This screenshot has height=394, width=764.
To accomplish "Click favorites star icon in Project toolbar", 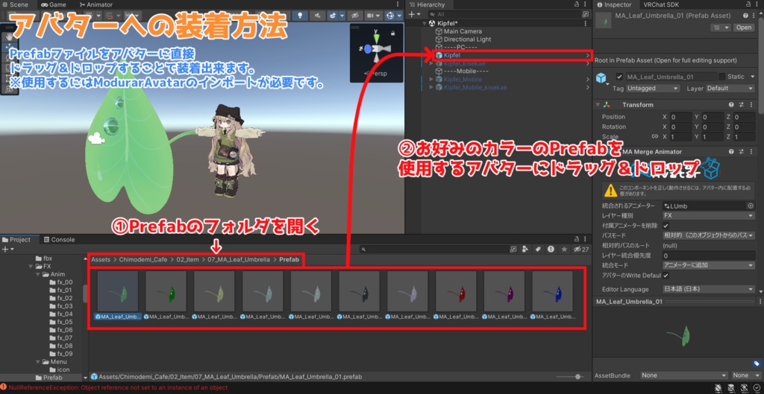I will (564, 249).
